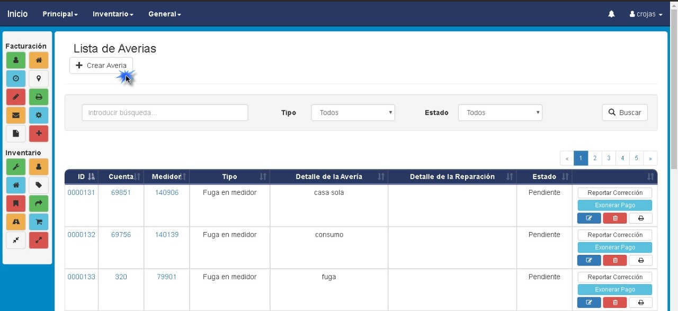This screenshot has height=311, width=678.
Task: Open averia ID link 0000131
Action: [x=81, y=192]
